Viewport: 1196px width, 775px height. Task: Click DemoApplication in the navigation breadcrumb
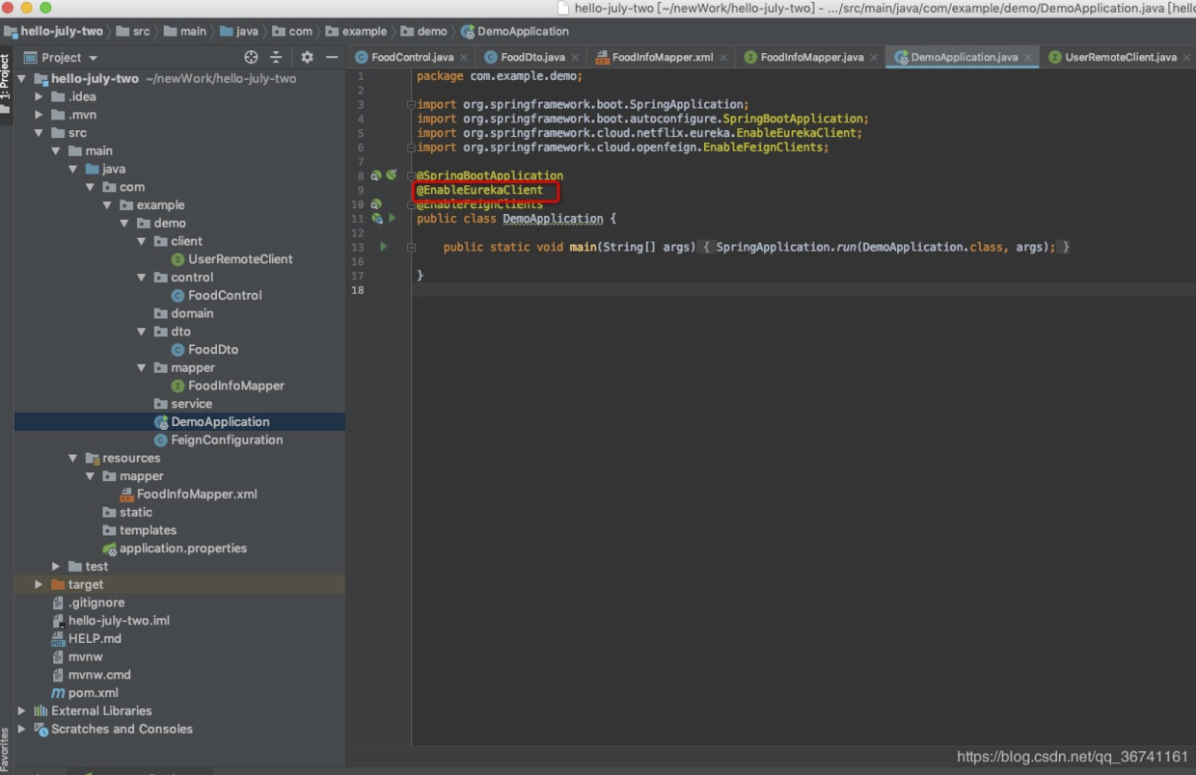tap(523, 31)
